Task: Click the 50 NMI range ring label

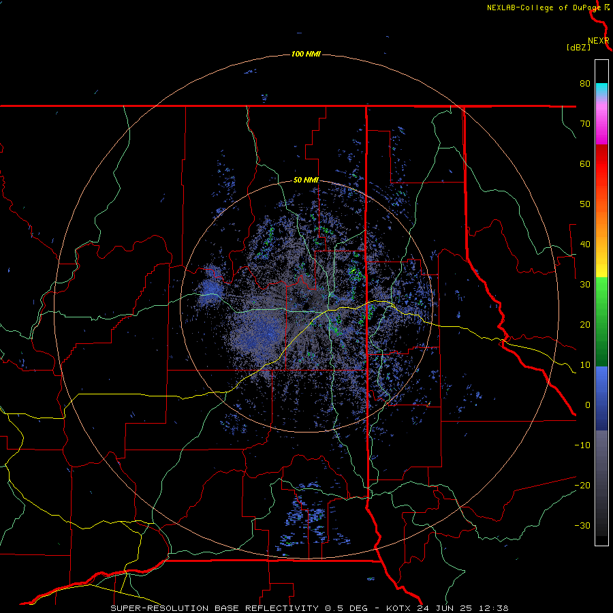Action: coord(306,180)
